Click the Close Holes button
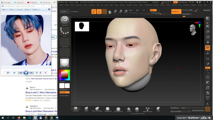Image resolution: width=213 pixels, height=120 pixels. tap(187, 14)
